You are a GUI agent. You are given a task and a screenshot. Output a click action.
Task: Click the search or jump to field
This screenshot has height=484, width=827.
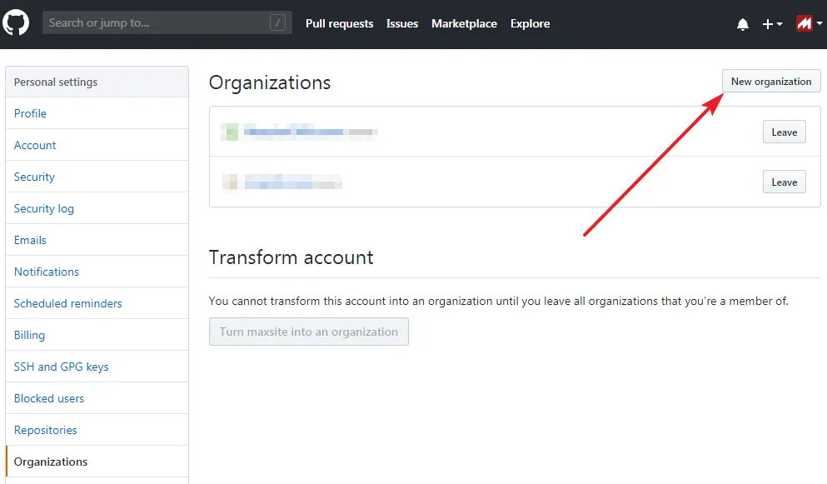point(167,22)
